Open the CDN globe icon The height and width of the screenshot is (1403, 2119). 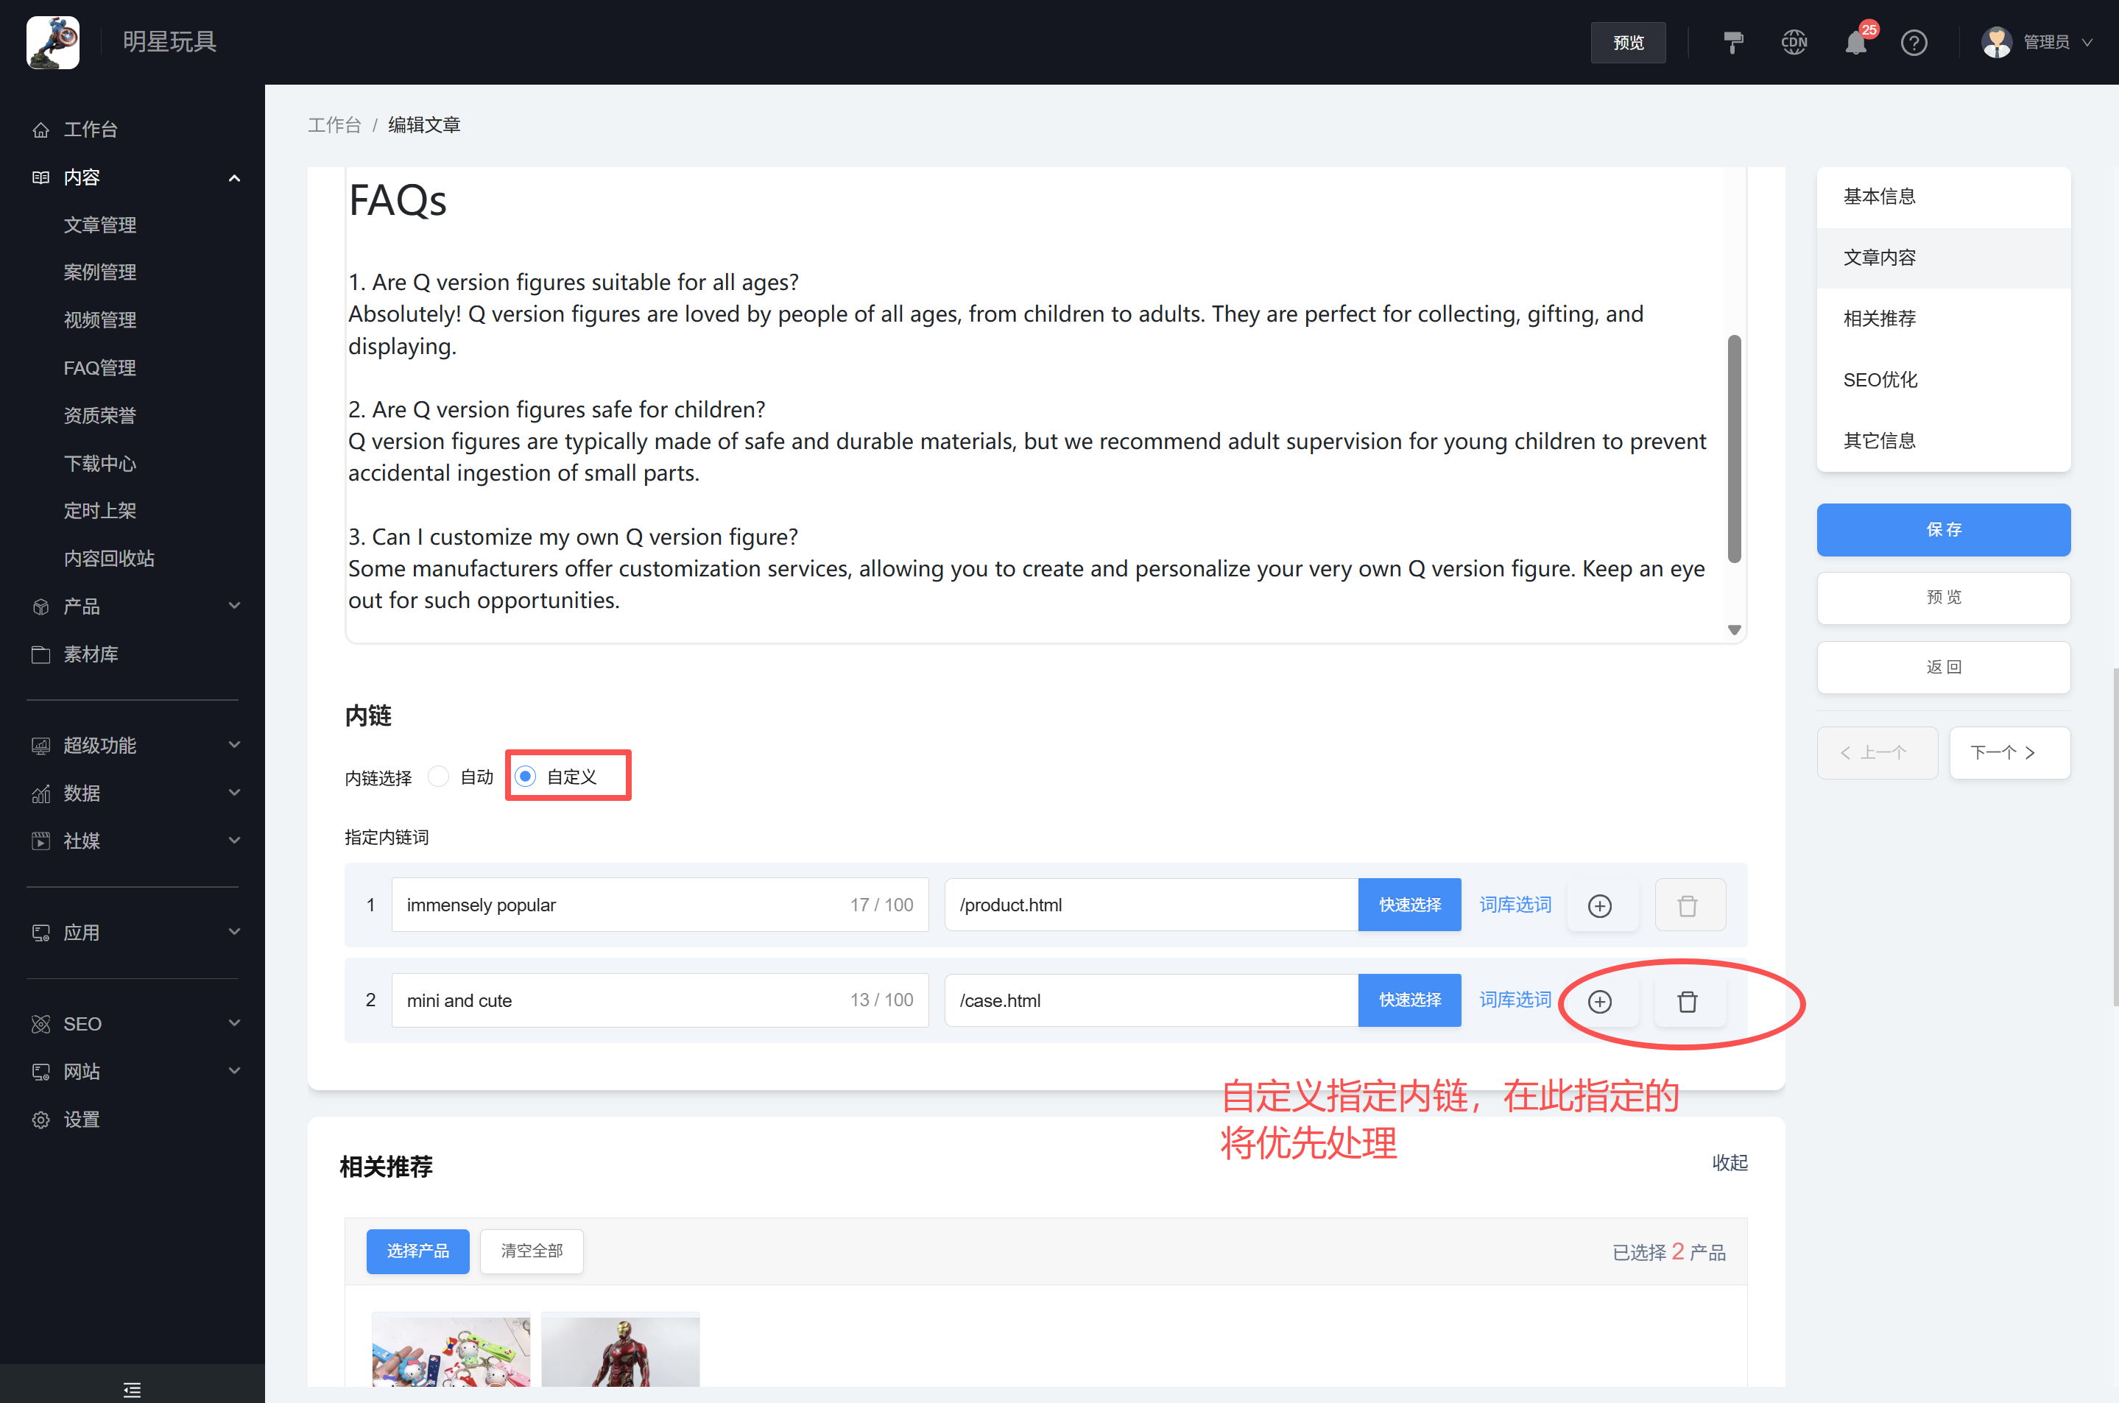(1794, 43)
